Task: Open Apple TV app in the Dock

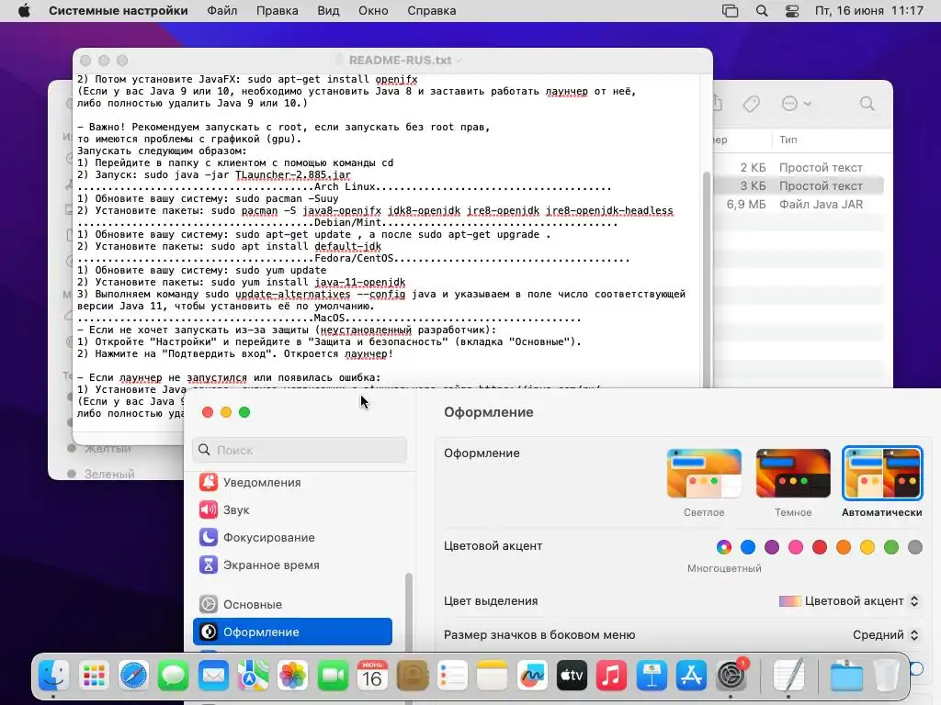Action: click(x=572, y=676)
